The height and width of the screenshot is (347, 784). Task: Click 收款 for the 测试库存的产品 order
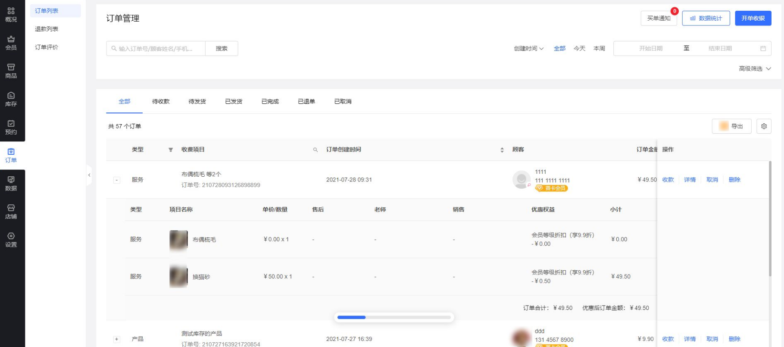pyautogui.click(x=668, y=339)
